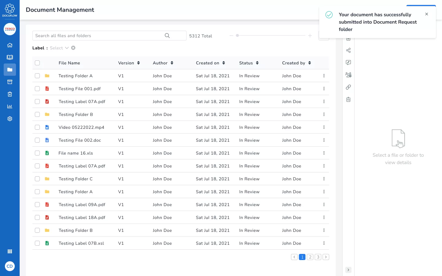
Task: Open the archive box sidebar icon
Action: point(10,82)
